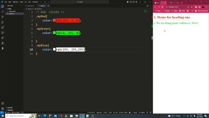Expand the Outline section
Viewport: 209px width, 118px height.
click(x=14, y=108)
